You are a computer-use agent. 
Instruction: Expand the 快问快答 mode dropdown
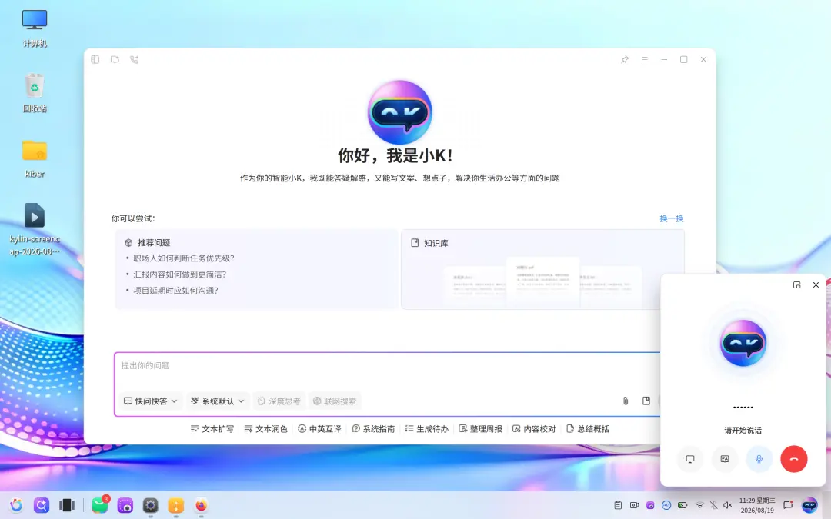pos(151,401)
